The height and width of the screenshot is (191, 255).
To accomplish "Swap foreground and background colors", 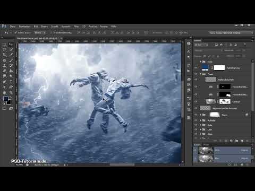I will (11, 97).
